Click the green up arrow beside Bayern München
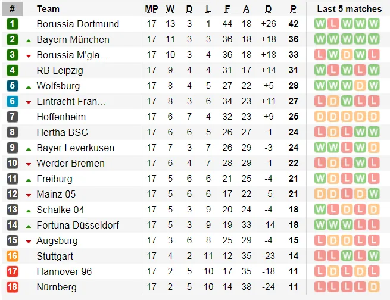The width and height of the screenshot is (390, 300). pos(29,40)
